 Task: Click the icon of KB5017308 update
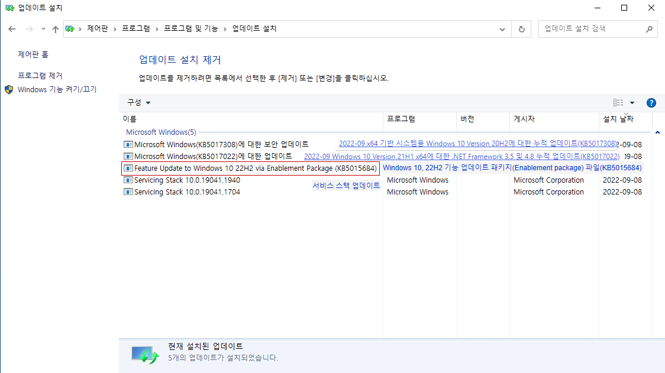[x=128, y=145]
